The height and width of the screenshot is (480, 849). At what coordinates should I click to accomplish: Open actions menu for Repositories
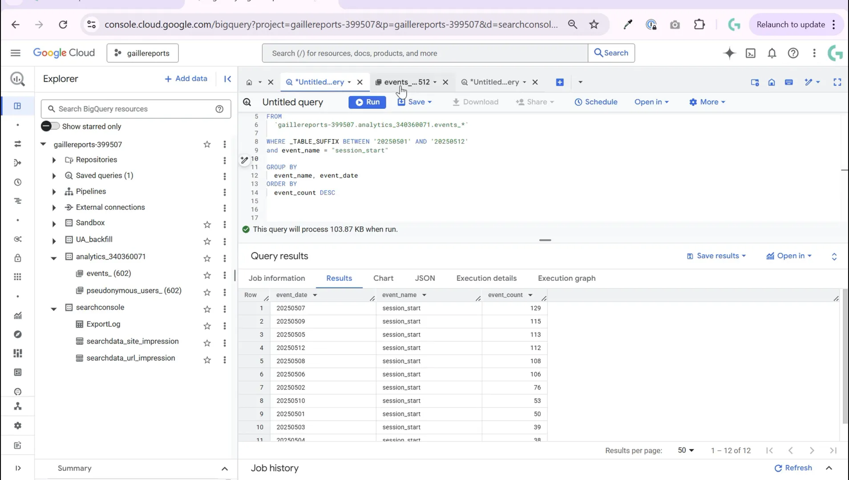(x=225, y=160)
